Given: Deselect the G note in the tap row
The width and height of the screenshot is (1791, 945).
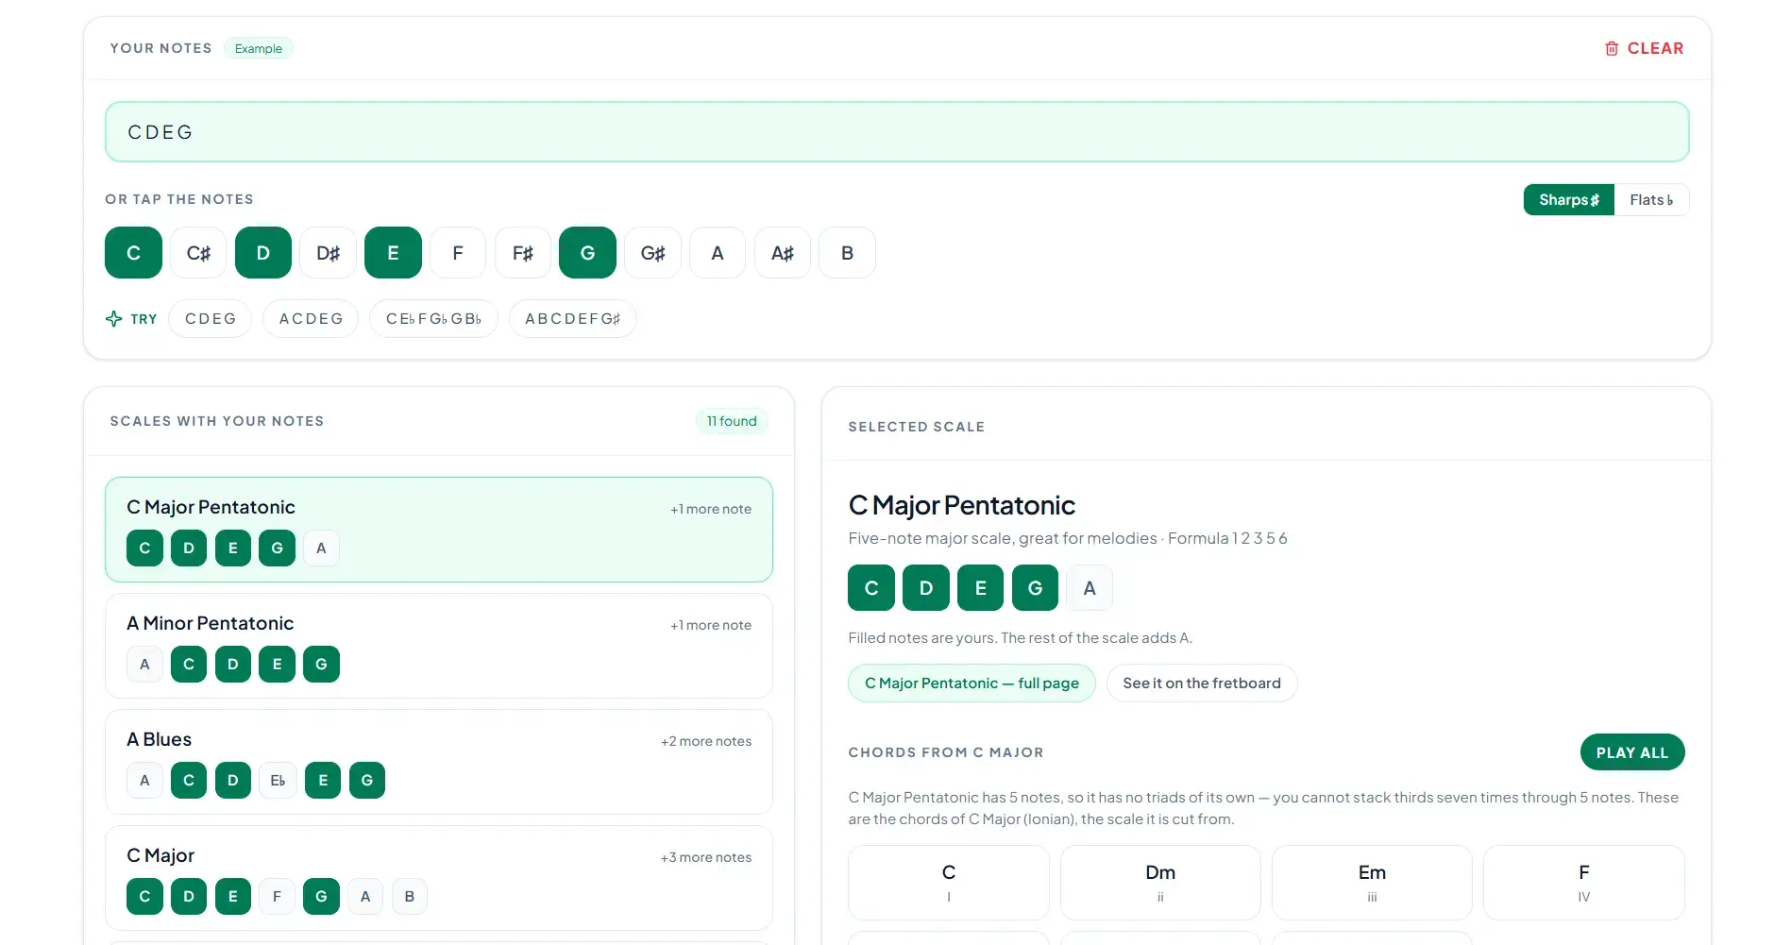Looking at the screenshot, I should (587, 253).
